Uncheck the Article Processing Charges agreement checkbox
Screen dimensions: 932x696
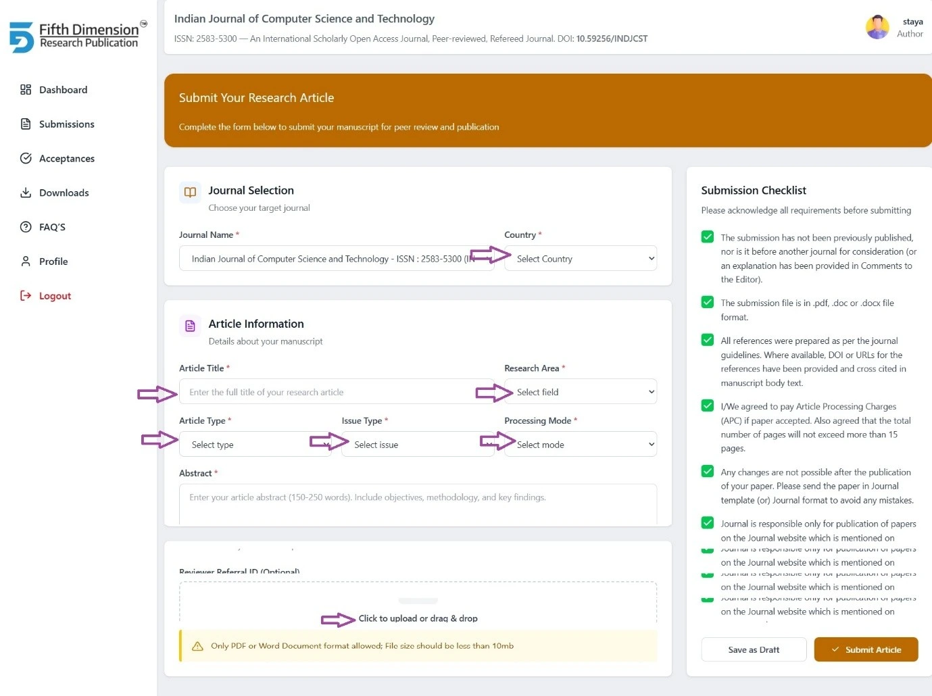click(x=708, y=405)
